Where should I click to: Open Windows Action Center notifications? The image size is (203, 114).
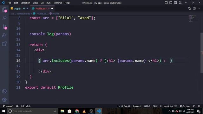[x=198, y=111]
